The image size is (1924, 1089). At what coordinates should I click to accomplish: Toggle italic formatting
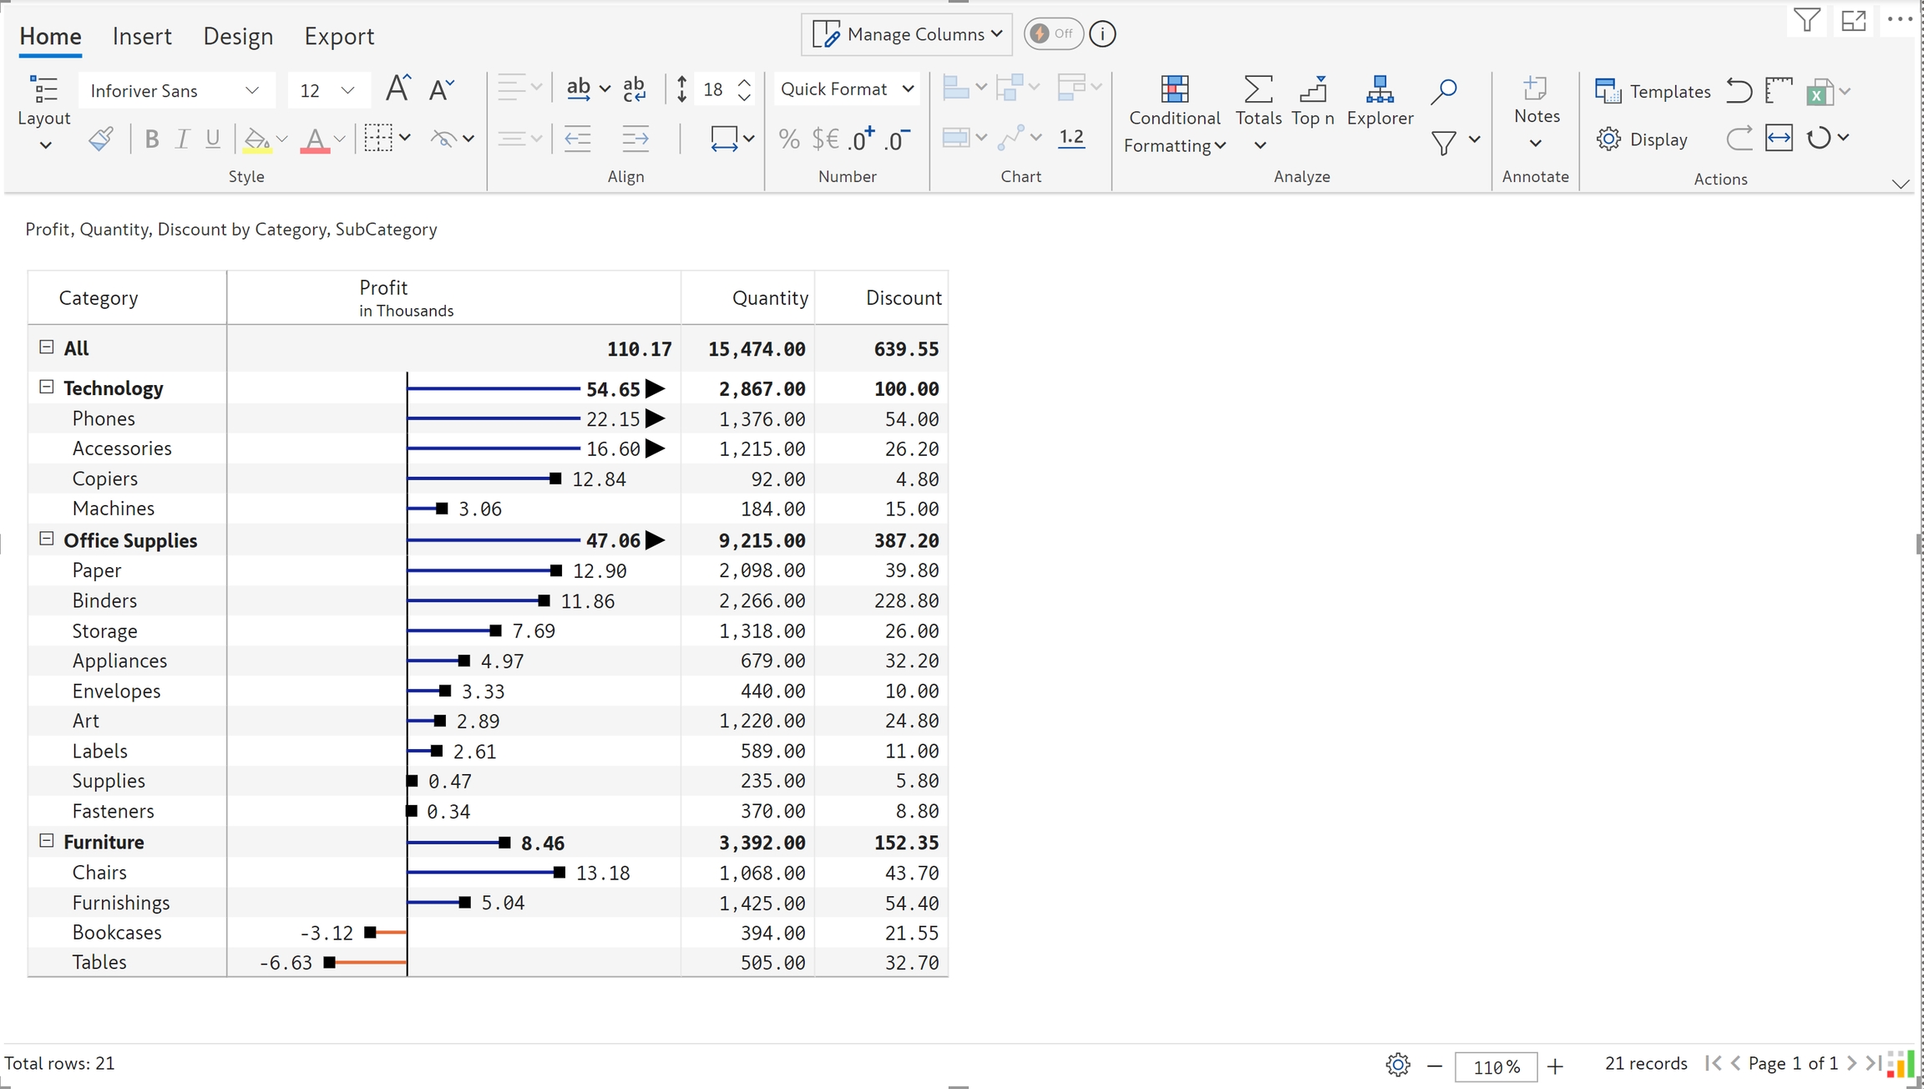(182, 139)
